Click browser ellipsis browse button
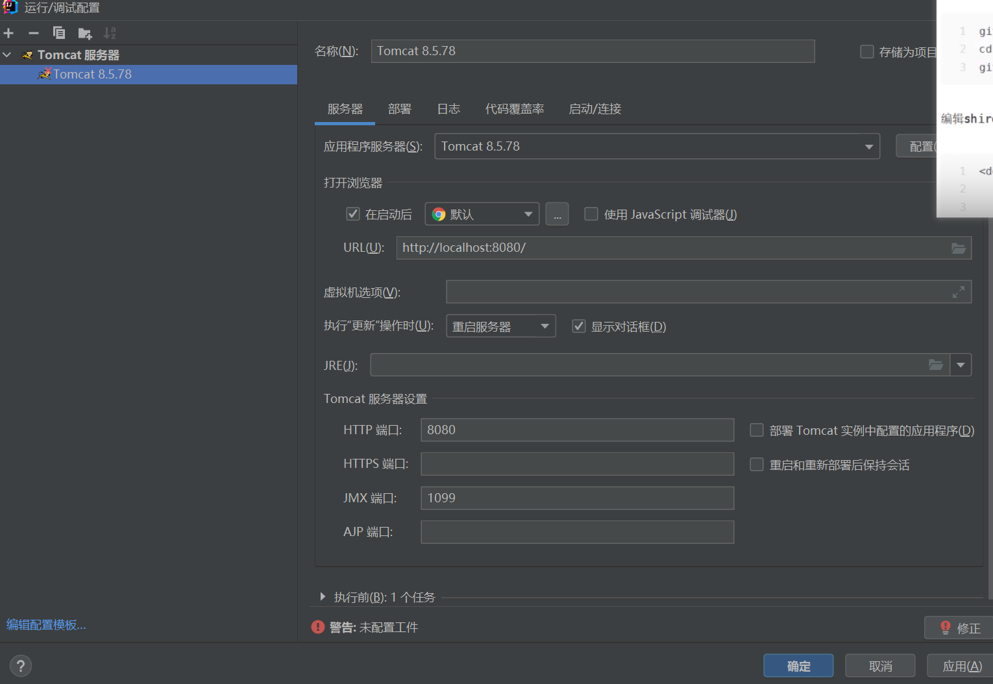Viewport: 993px width, 684px height. coord(558,214)
